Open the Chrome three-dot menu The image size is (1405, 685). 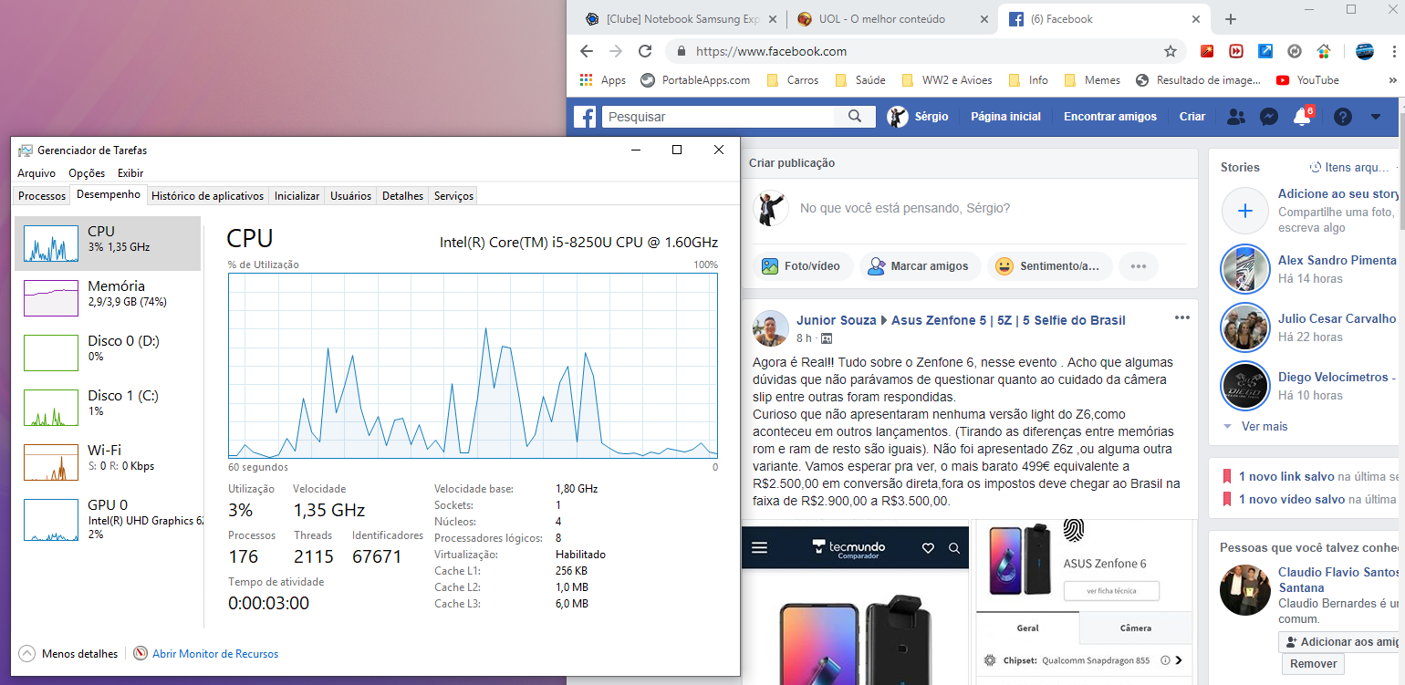(x=1393, y=51)
